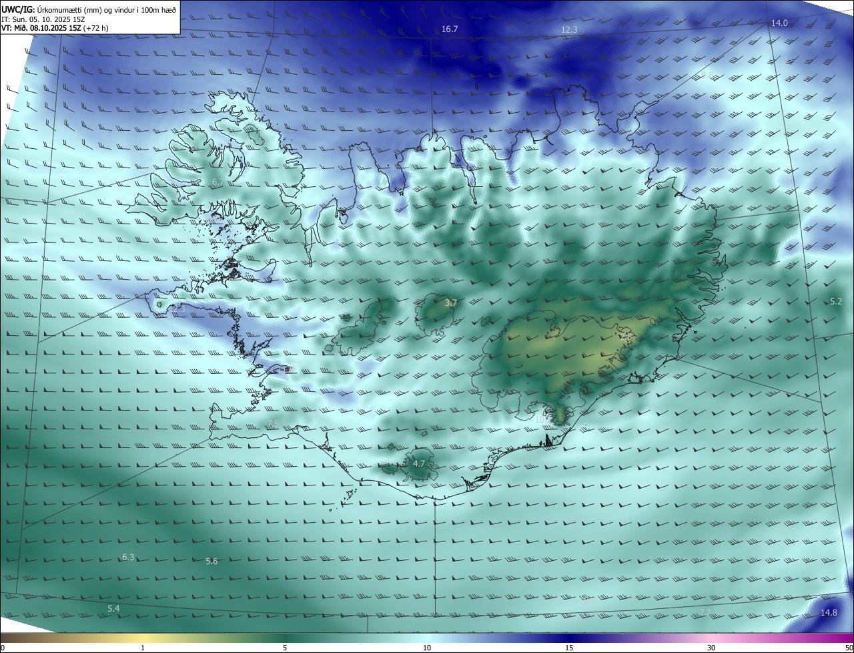Click the 14.0 value in the top-right corner
Image resolution: width=854 pixels, height=653 pixels.
coord(779,23)
